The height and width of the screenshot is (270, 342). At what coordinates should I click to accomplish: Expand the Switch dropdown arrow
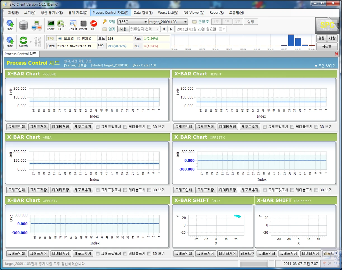click(x=30, y=42)
